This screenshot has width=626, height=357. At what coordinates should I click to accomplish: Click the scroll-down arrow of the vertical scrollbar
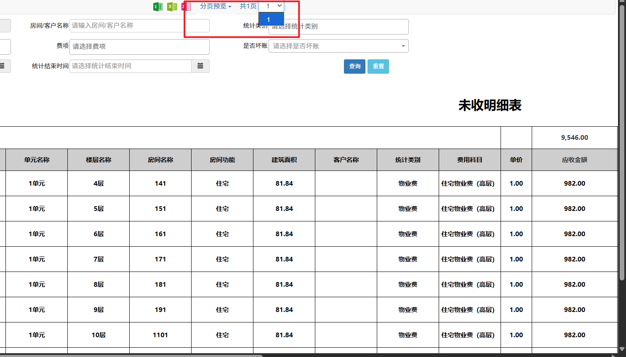(622, 349)
